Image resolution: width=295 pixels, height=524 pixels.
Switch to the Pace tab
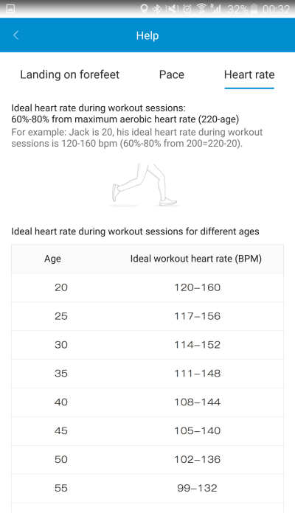172,74
